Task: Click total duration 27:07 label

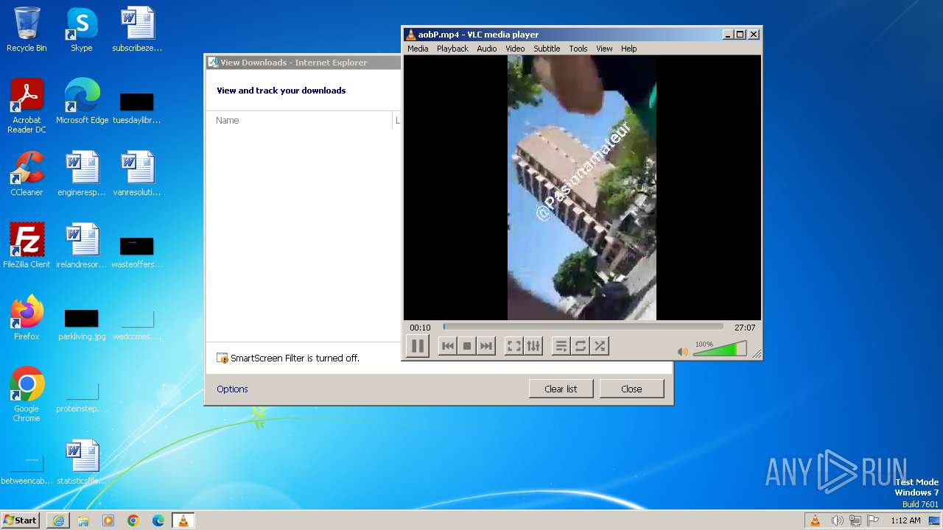Action: click(x=745, y=328)
